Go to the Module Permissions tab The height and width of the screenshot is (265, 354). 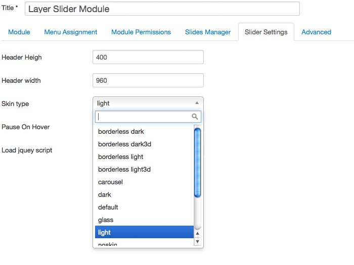click(141, 32)
